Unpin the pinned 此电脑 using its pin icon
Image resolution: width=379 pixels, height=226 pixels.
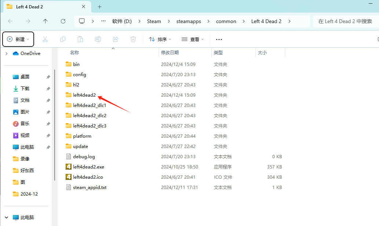coord(48,147)
